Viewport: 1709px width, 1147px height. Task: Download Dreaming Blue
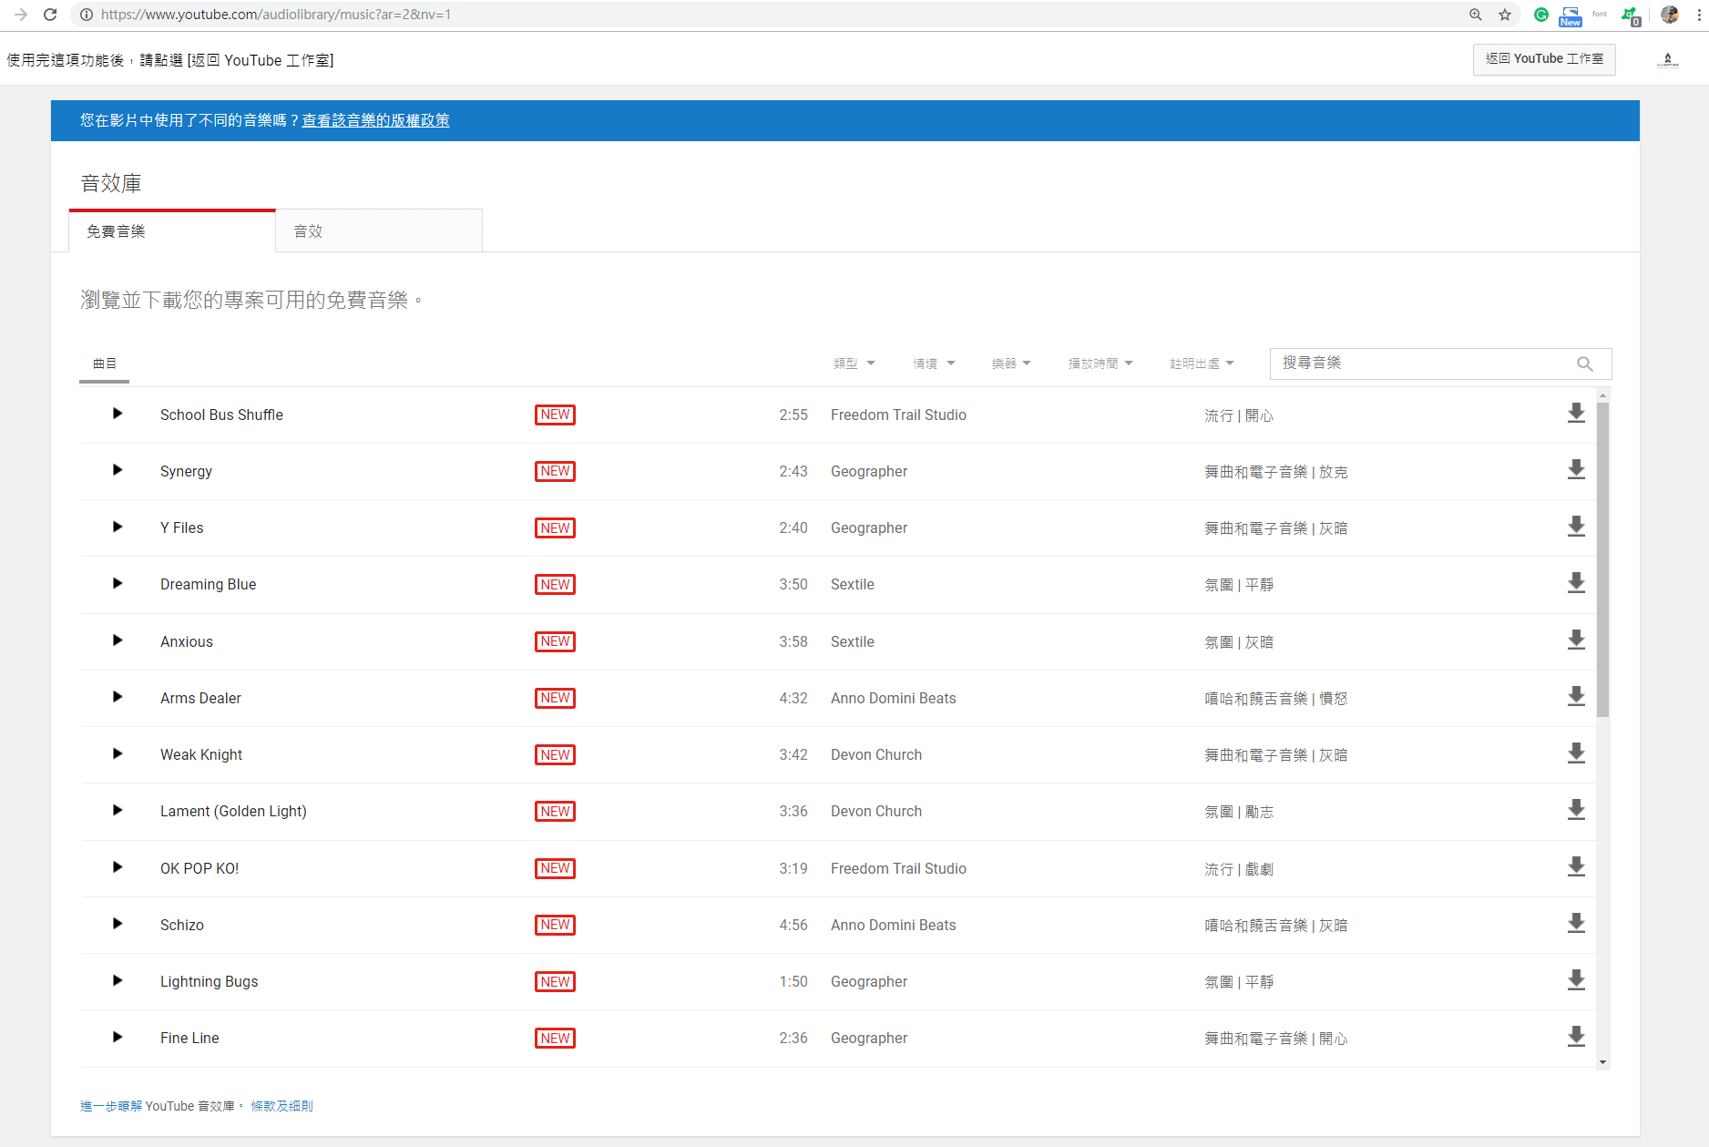[1576, 583]
